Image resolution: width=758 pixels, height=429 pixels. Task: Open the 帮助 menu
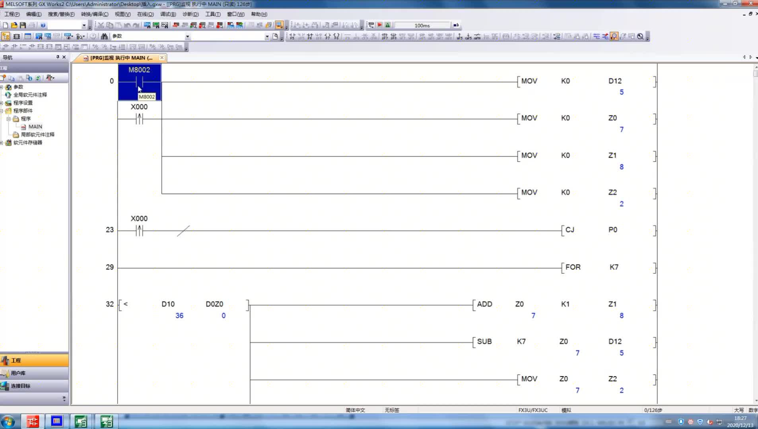tap(259, 14)
